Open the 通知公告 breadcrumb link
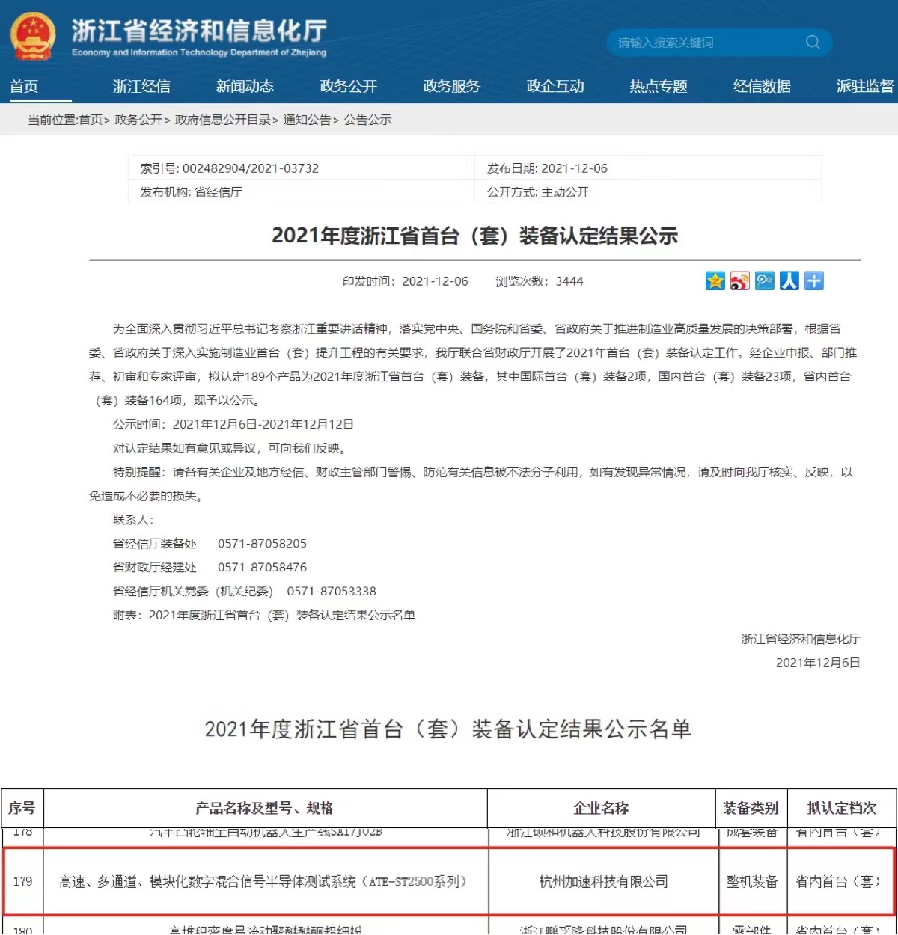 pos(308,120)
